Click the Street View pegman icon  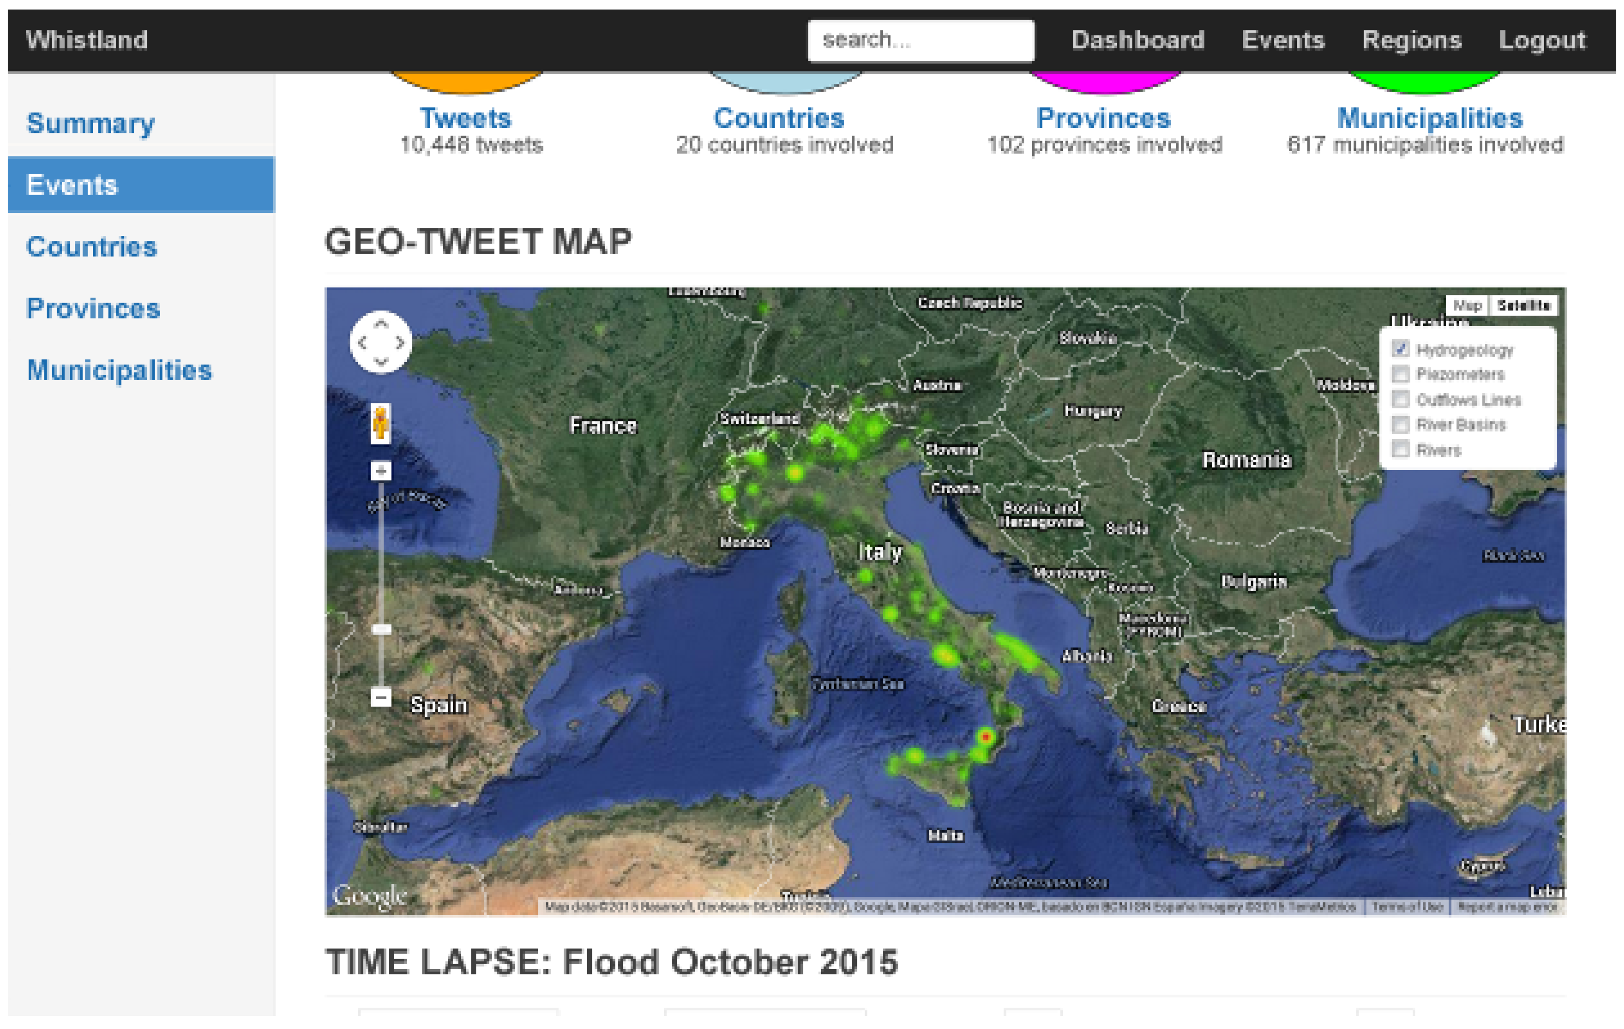381,423
